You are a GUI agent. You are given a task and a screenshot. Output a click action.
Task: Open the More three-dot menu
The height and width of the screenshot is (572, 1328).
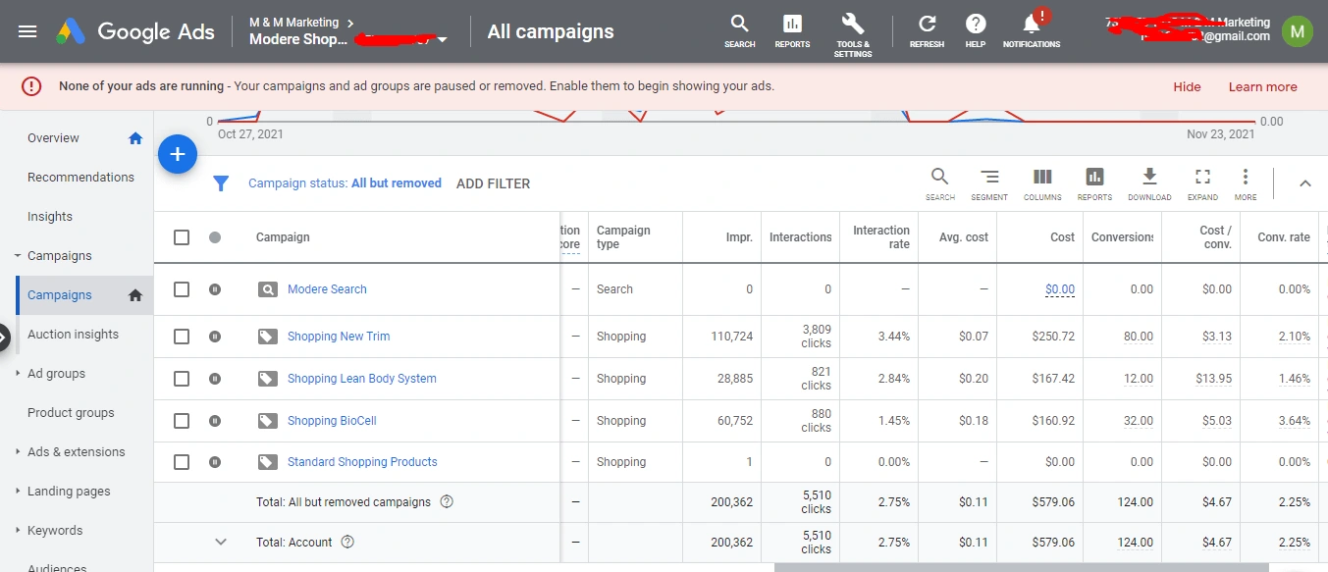pos(1246,183)
